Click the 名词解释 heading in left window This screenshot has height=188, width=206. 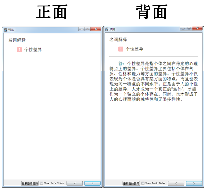(x=17, y=40)
